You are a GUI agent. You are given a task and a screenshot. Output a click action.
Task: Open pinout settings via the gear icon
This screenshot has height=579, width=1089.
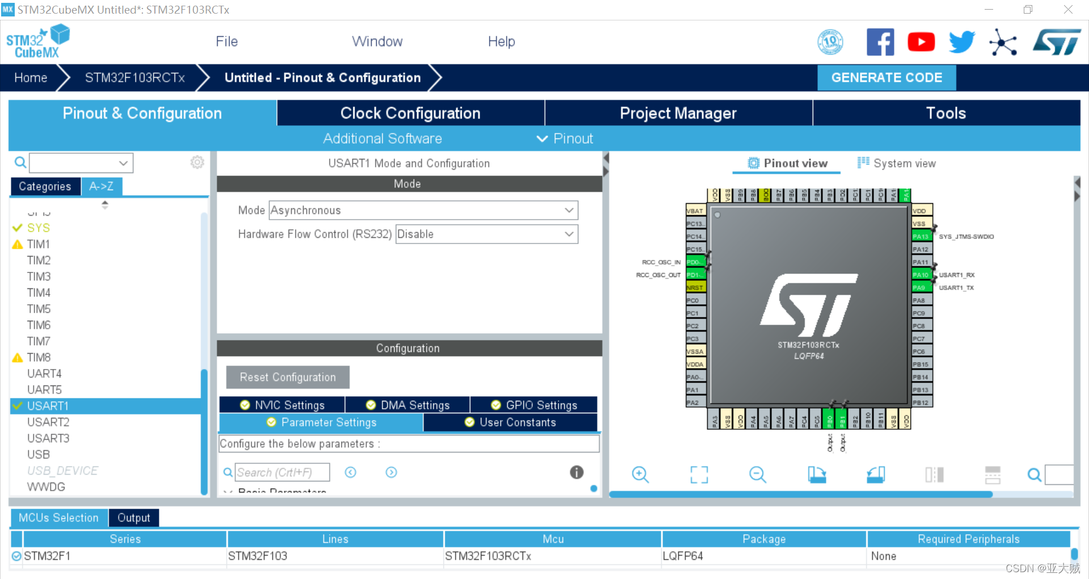click(x=197, y=162)
